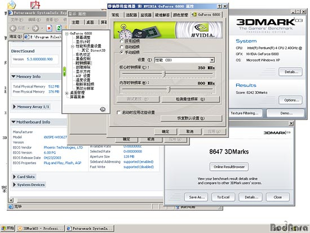Refresh the page with green arrows icon
The height and width of the screenshot is (233, 310).
[59, 28]
